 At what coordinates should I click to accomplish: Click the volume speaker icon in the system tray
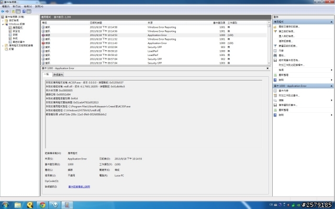coord(288,205)
